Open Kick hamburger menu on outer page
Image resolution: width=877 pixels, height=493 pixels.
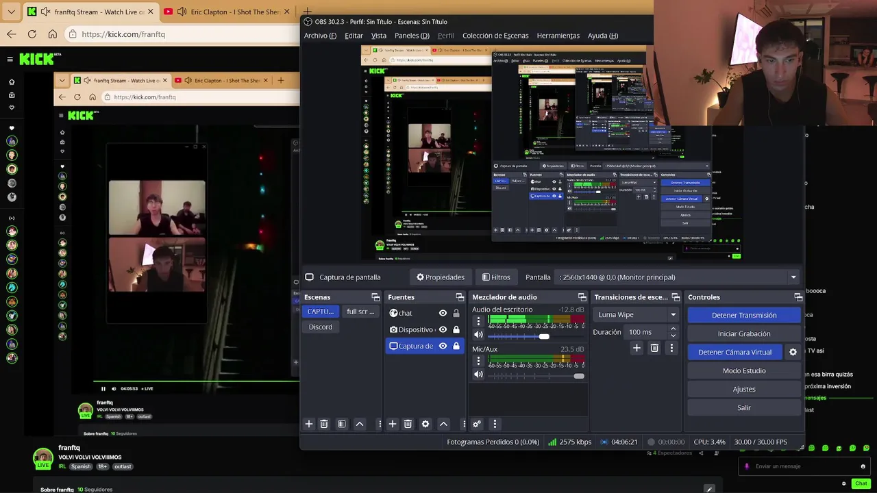pos(10,59)
